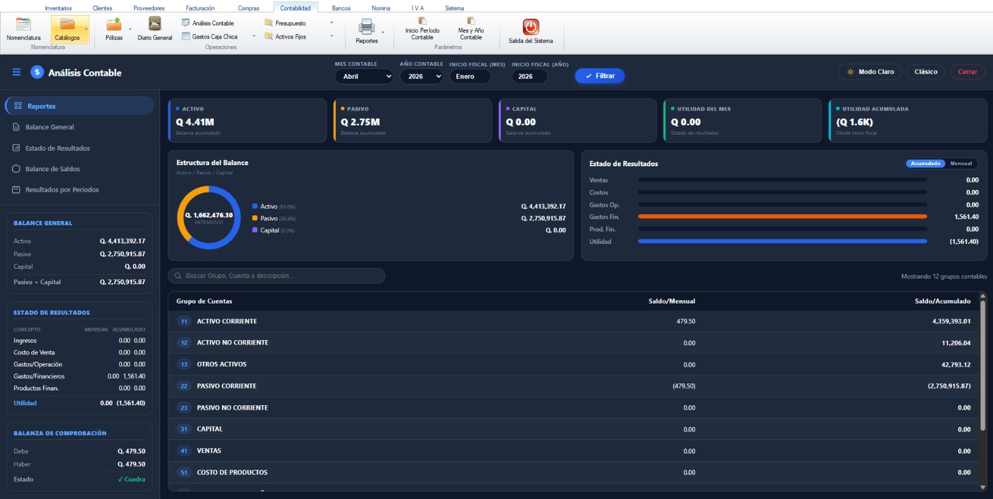This screenshot has height=499, width=993.
Task: Open the Catálogos ribbon icon
Action: pyautogui.click(x=67, y=29)
